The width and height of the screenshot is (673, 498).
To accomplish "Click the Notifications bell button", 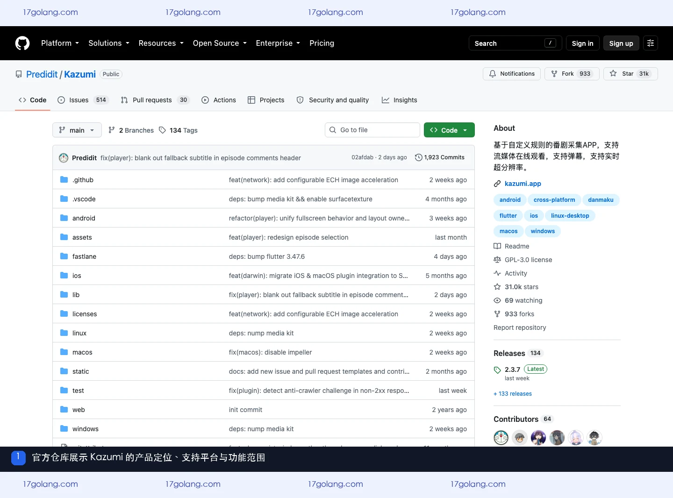I will (x=512, y=74).
